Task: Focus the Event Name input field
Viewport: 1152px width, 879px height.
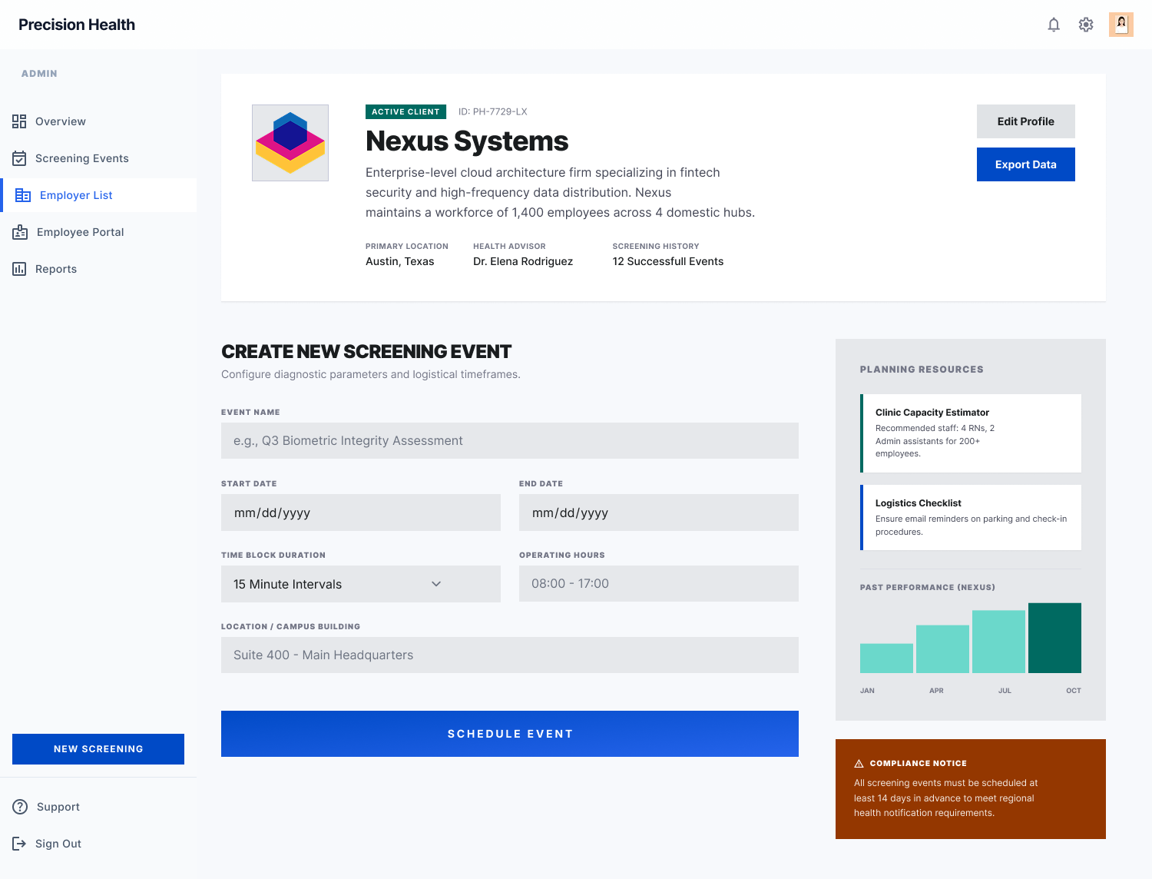Action: click(510, 441)
